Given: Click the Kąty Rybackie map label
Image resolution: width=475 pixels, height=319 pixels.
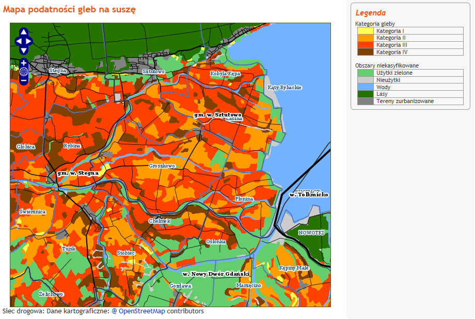Looking at the screenshot, I should 284,88.
